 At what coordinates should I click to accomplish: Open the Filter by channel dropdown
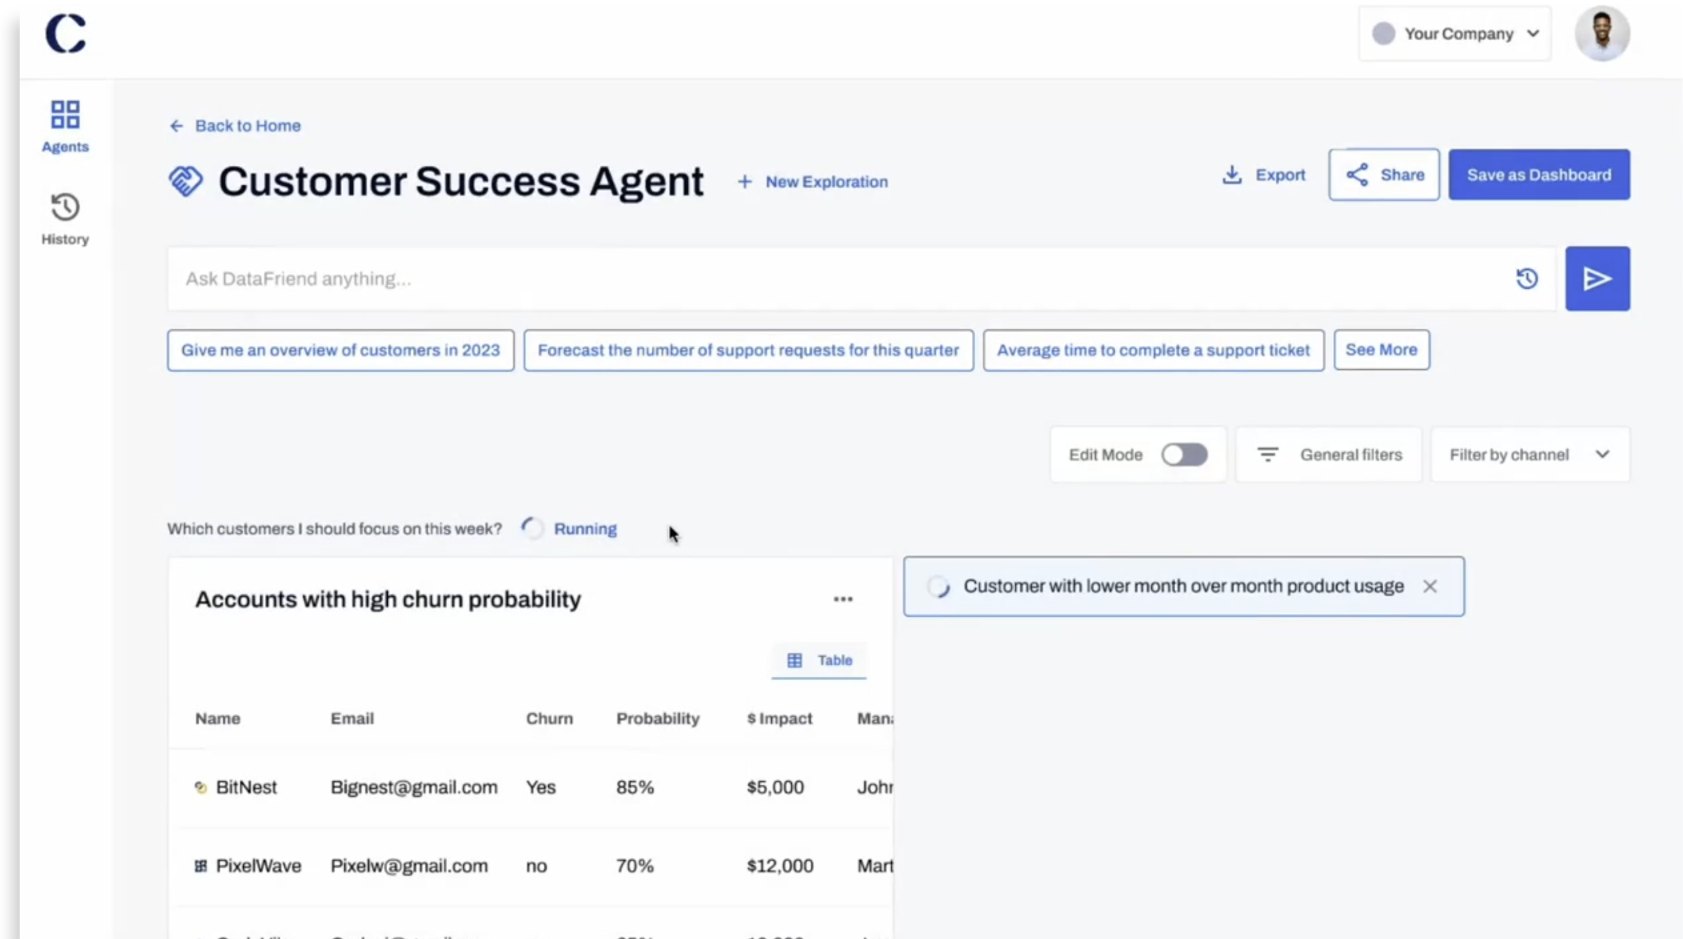pos(1529,455)
